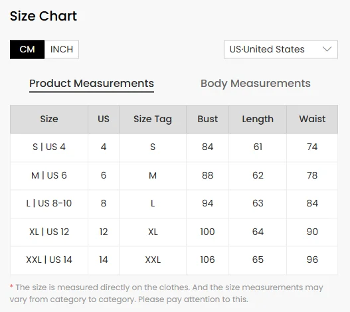Click the Size Chart heading
Screen dimensions: 350x312
pyautogui.click(x=43, y=17)
